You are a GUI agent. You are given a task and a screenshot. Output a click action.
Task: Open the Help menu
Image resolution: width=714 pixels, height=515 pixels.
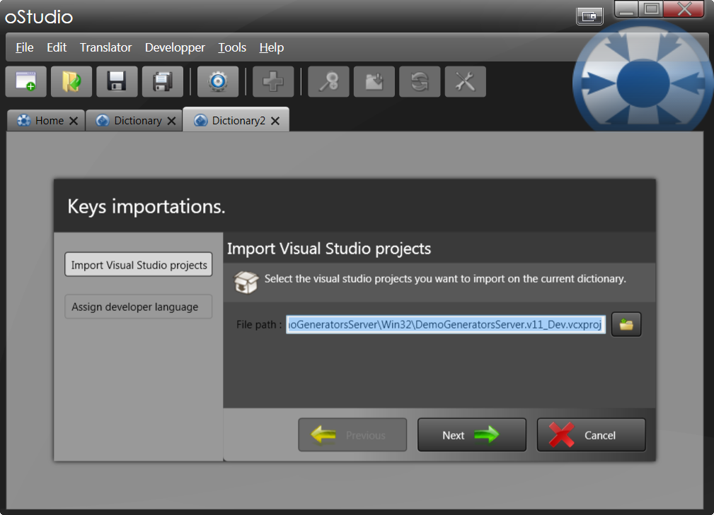coord(272,47)
